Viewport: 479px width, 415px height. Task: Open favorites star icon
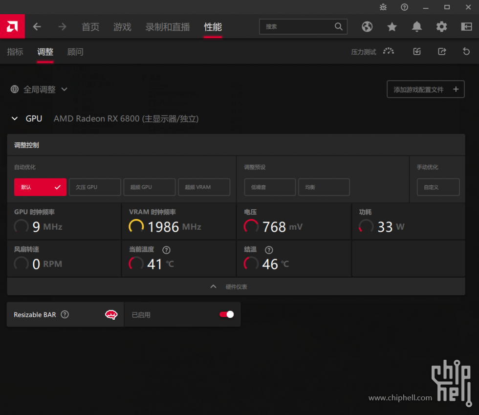(392, 27)
